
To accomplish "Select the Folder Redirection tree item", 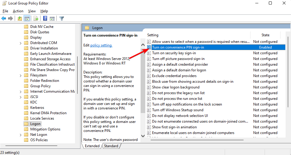I will [x=44, y=81].
